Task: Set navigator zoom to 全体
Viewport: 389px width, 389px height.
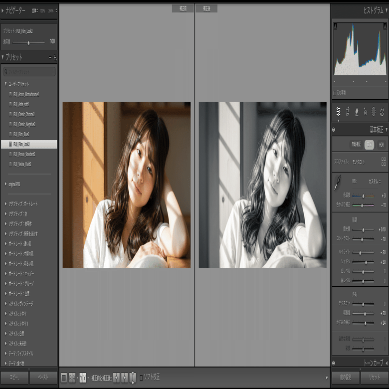Action: pos(35,10)
